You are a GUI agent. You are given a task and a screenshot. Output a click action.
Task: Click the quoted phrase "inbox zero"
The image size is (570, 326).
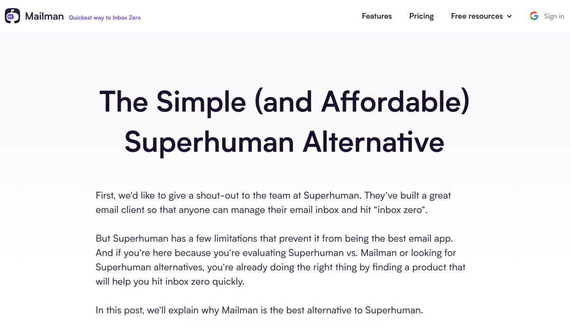click(400, 210)
